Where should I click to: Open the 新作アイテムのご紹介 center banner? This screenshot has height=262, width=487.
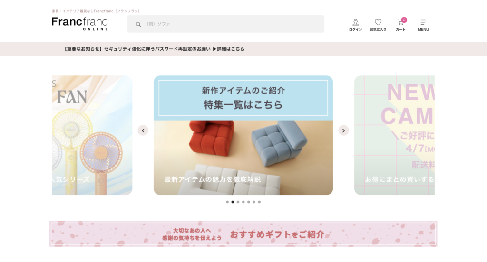pyautogui.click(x=243, y=135)
